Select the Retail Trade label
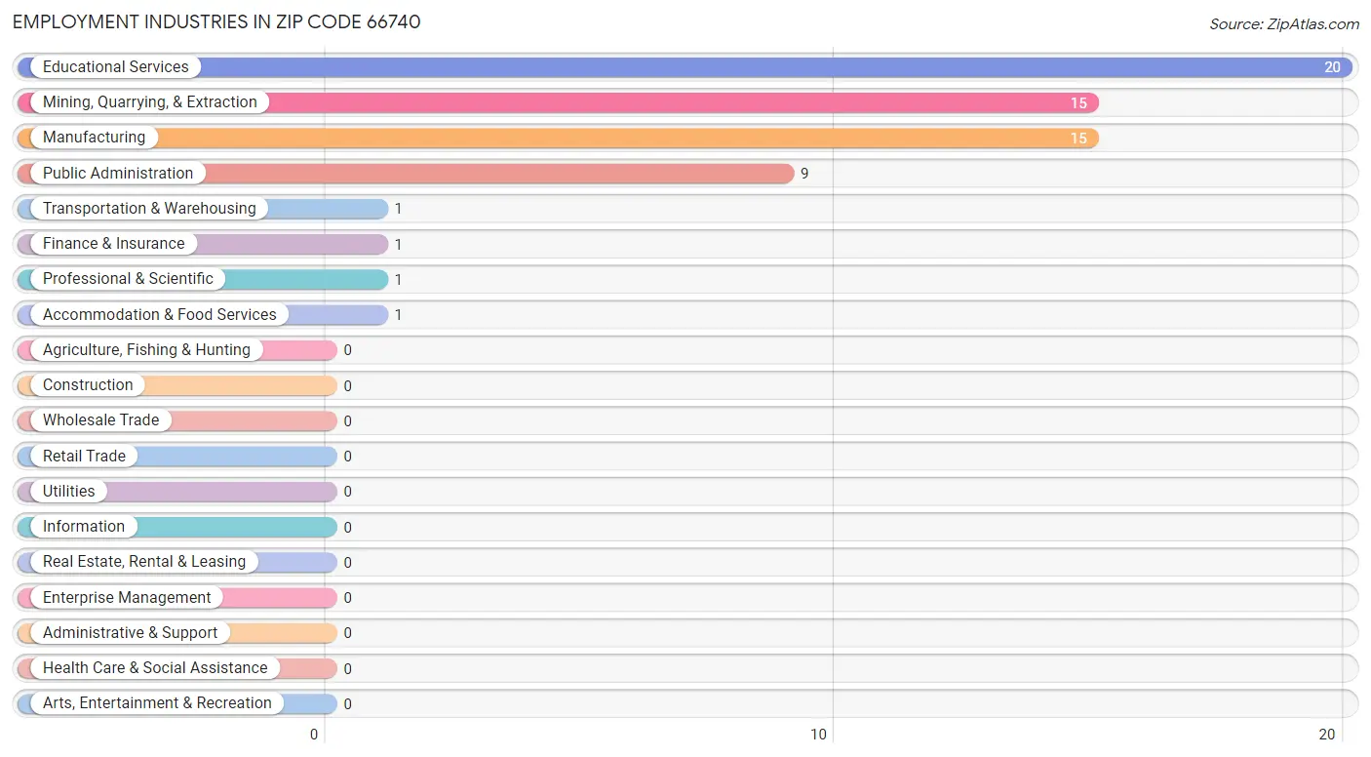Screen dimensions: 1371x757 [x=84, y=457]
